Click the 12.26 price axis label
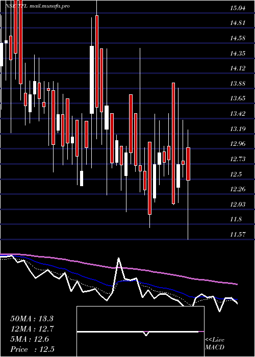This screenshot has width=255, height=357. point(238,189)
